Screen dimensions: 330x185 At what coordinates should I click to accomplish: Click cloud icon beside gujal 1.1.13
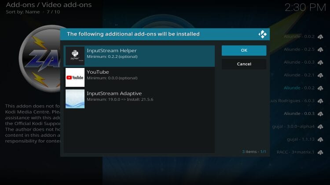[320, 140]
